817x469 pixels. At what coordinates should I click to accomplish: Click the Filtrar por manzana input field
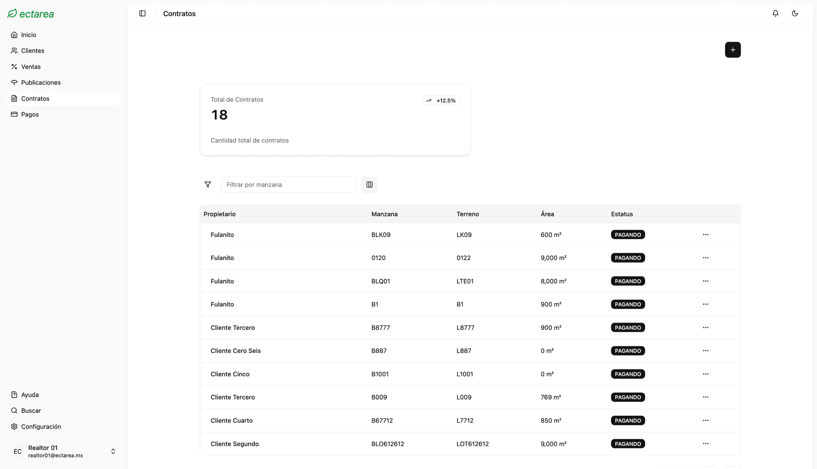tap(289, 184)
